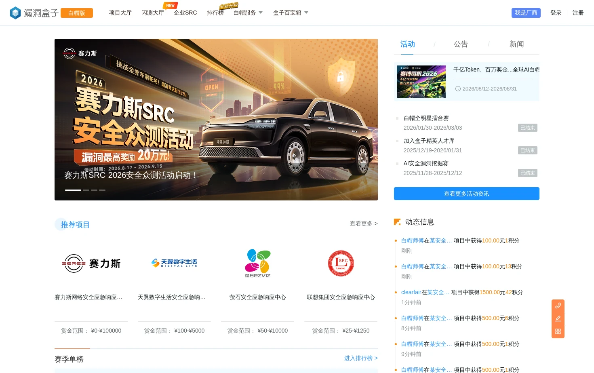Click 已结束 tag for 白帽全明星擂台赛
This screenshot has width=594, height=373.
528,128
